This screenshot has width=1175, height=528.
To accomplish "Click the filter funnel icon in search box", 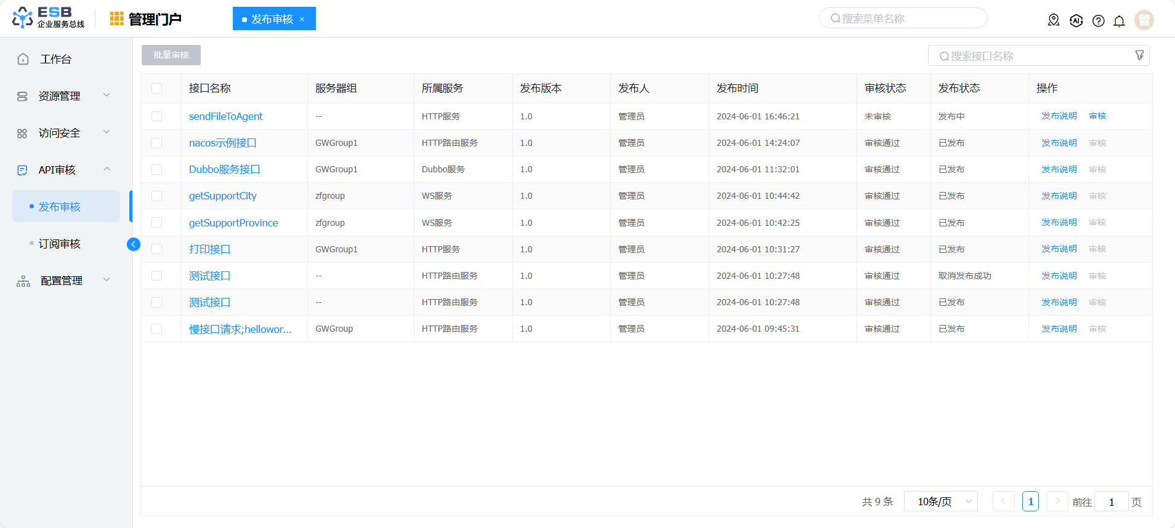I will click(x=1139, y=55).
